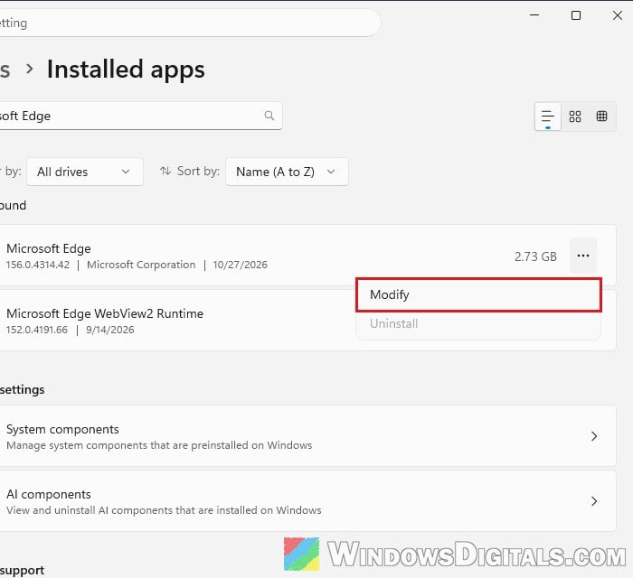Switch to grid view layout
The width and height of the screenshot is (633, 578).
coord(575,117)
